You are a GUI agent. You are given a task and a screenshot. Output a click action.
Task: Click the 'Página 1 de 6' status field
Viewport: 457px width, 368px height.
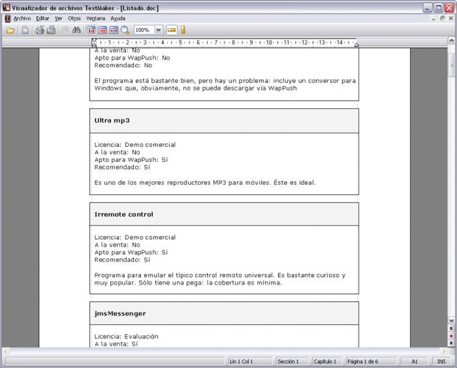coord(371,361)
